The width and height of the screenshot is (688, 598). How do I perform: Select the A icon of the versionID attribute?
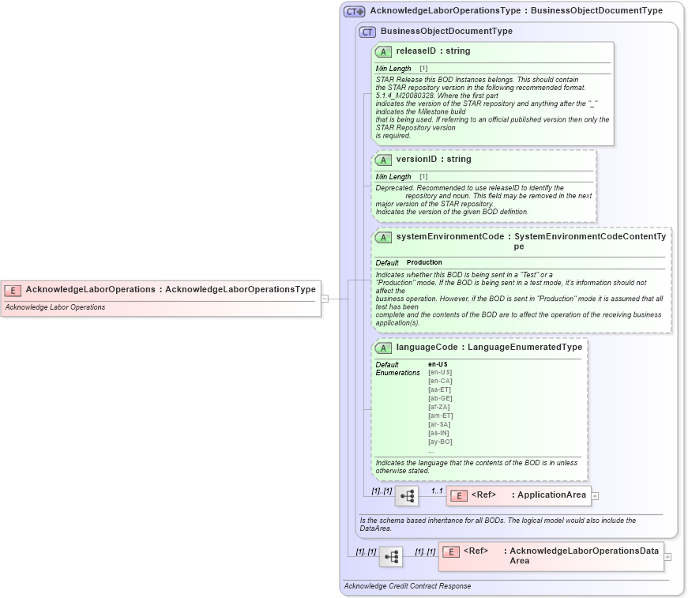point(383,159)
